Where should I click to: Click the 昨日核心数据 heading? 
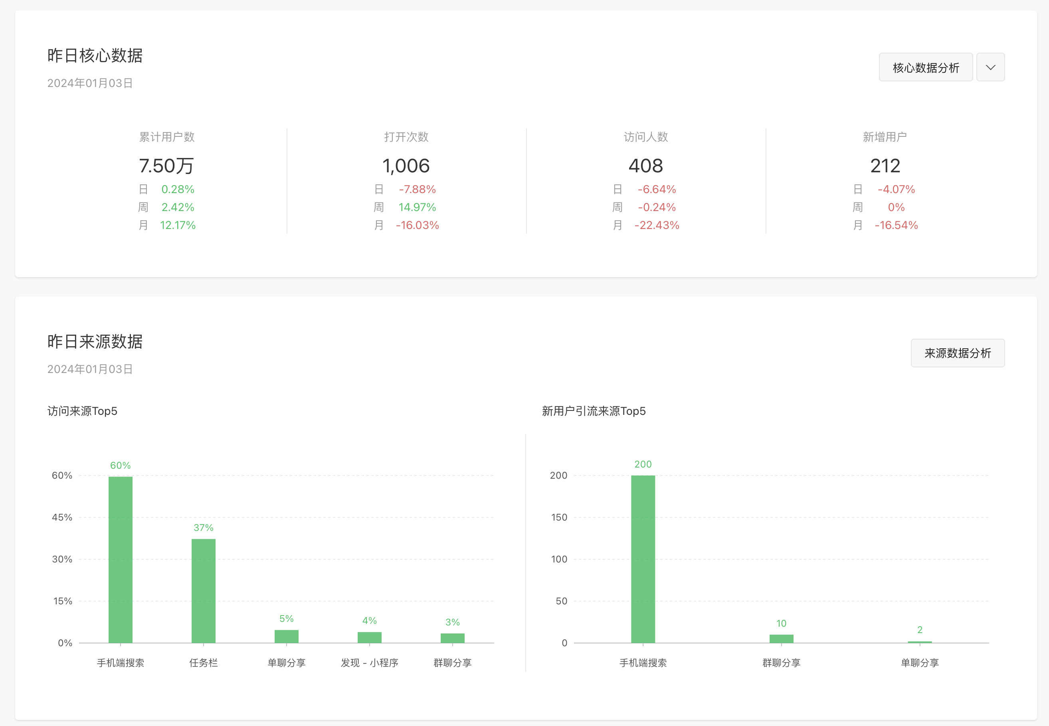(x=95, y=55)
